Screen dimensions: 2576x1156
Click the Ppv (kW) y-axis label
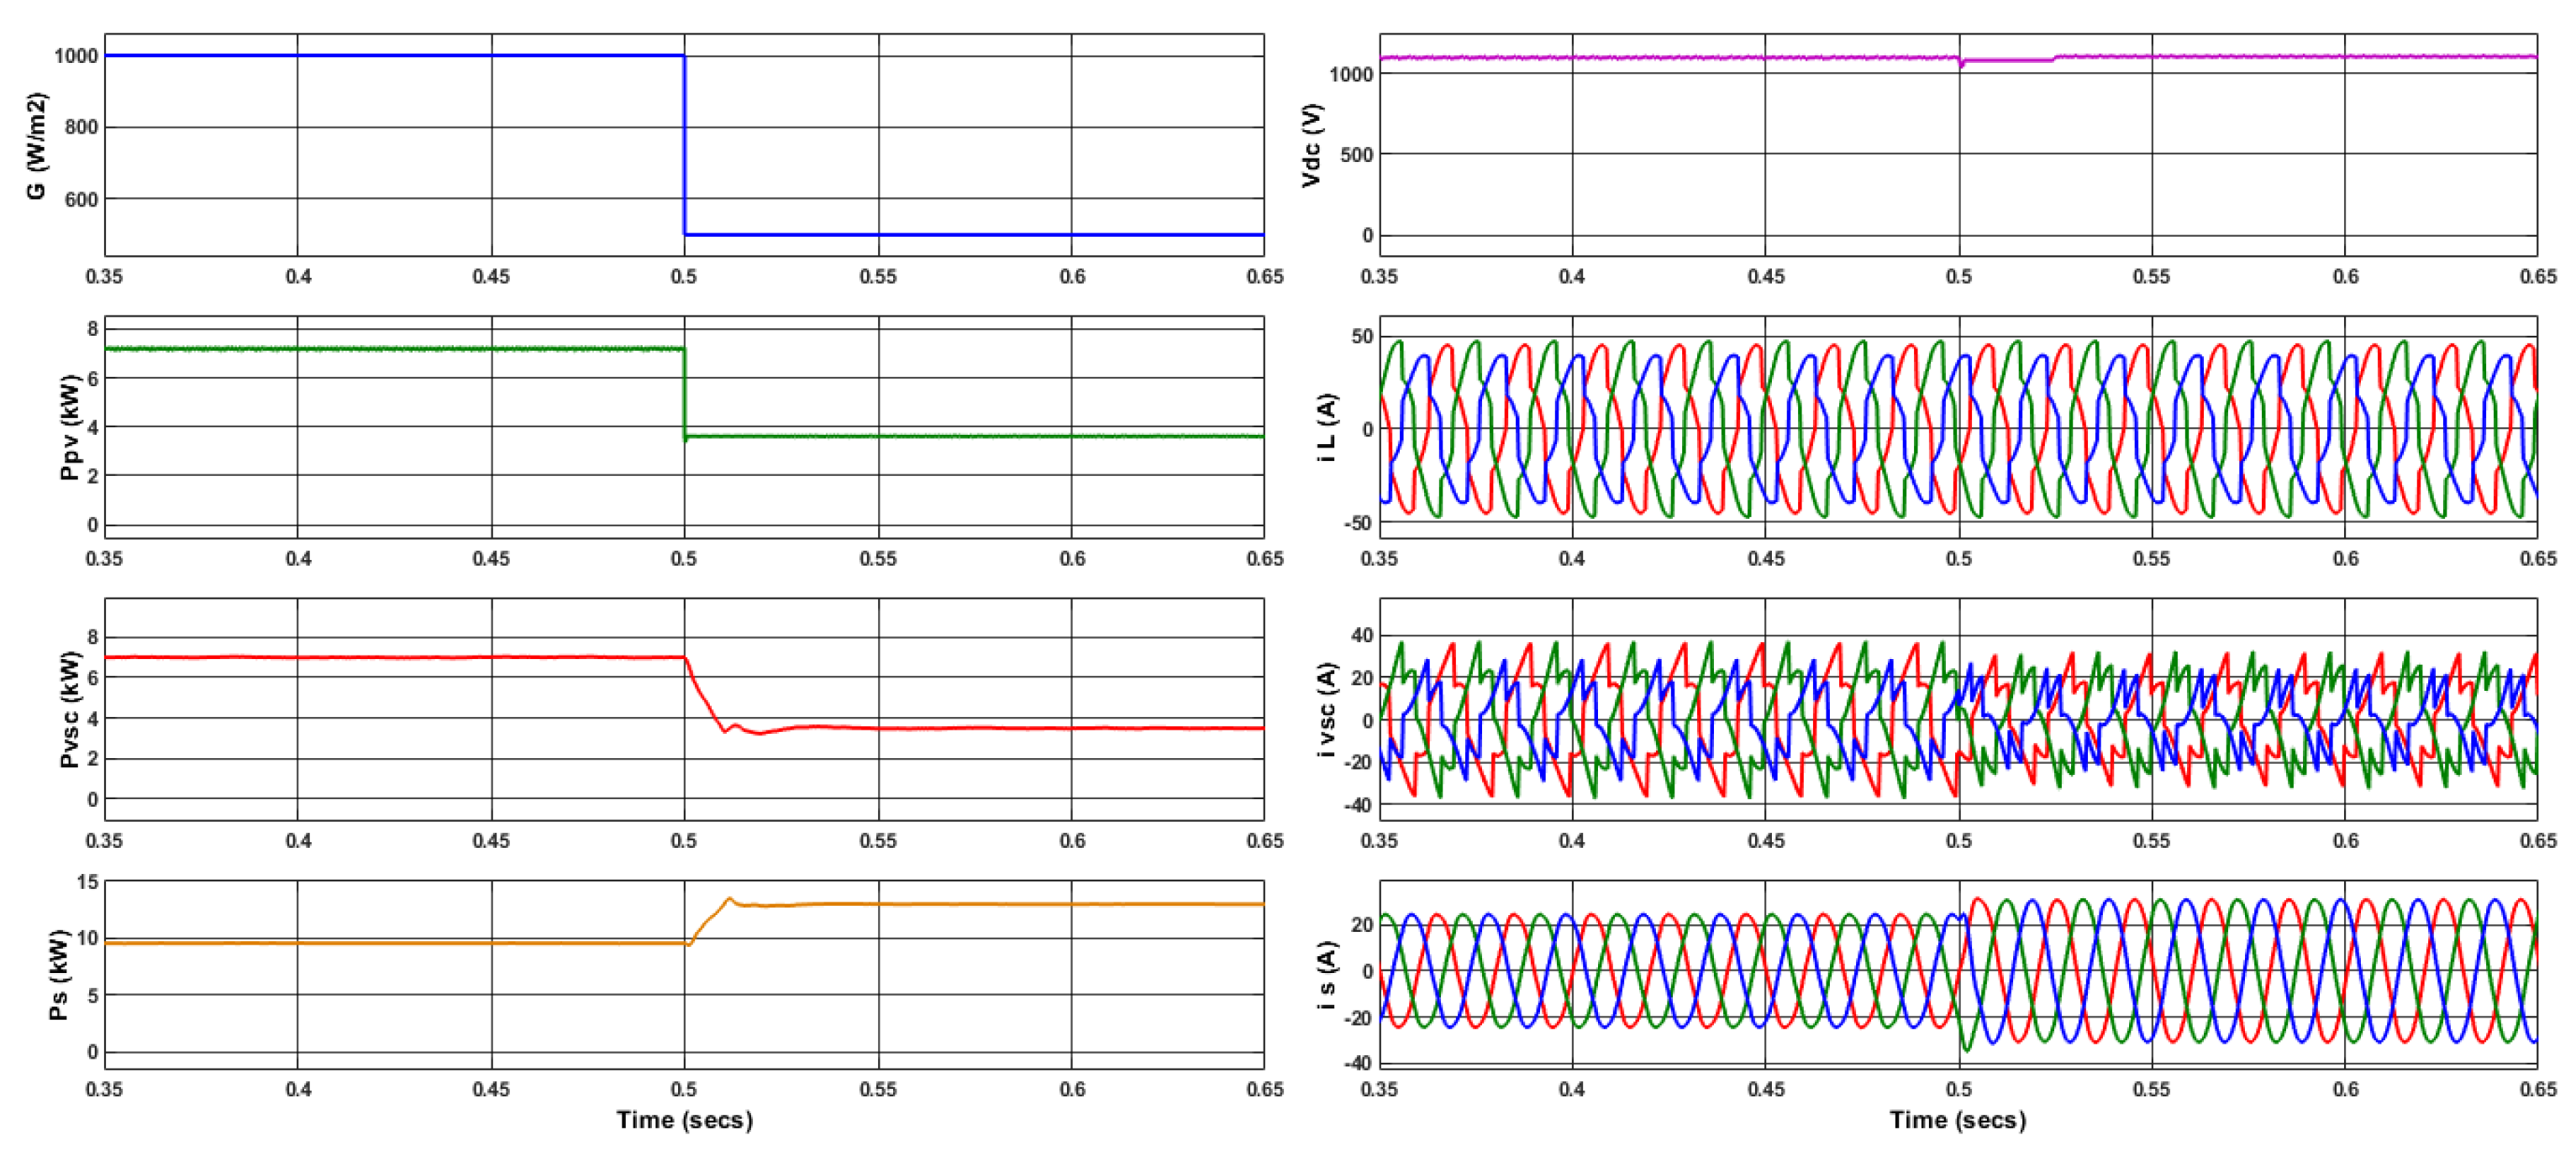[x=69, y=427]
